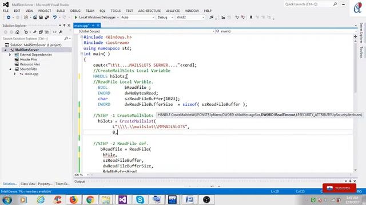Open Firefox from the taskbar
The width and height of the screenshot is (366, 205).
pyautogui.click(x=73, y=199)
